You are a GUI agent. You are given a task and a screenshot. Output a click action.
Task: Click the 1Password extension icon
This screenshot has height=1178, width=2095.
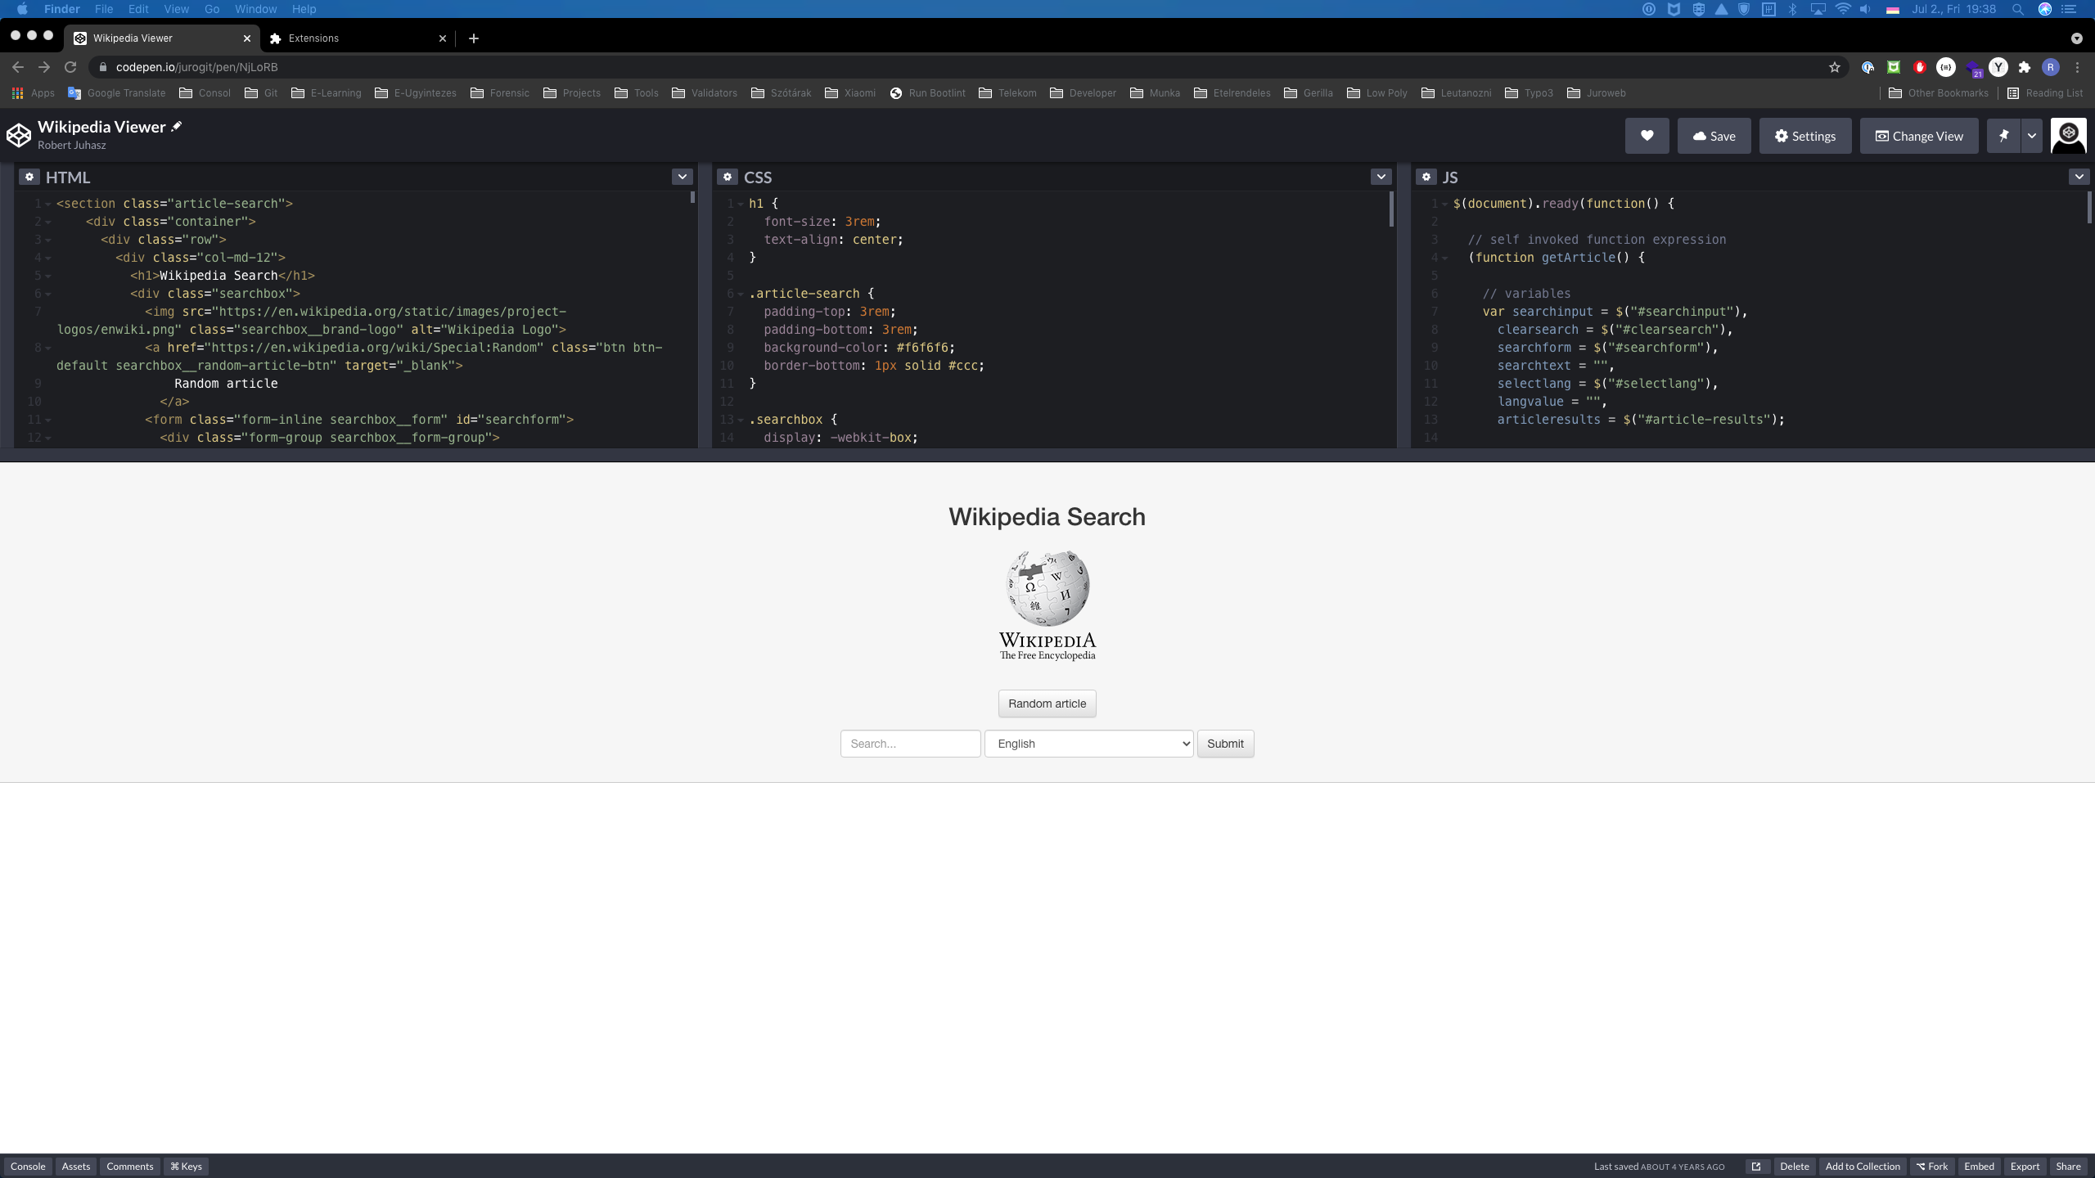[x=1867, y=67]
